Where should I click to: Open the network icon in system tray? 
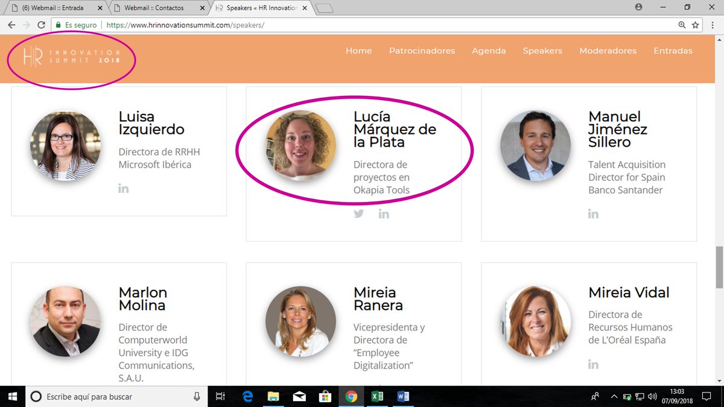pyautogui.click(x=640, y=396)
